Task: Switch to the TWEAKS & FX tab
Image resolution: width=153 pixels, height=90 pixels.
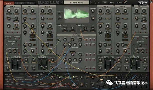Action: [x=19, y=3]
